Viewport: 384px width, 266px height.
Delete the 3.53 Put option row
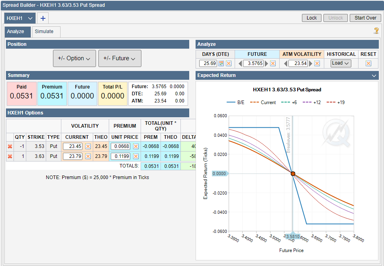coord(10,146)
